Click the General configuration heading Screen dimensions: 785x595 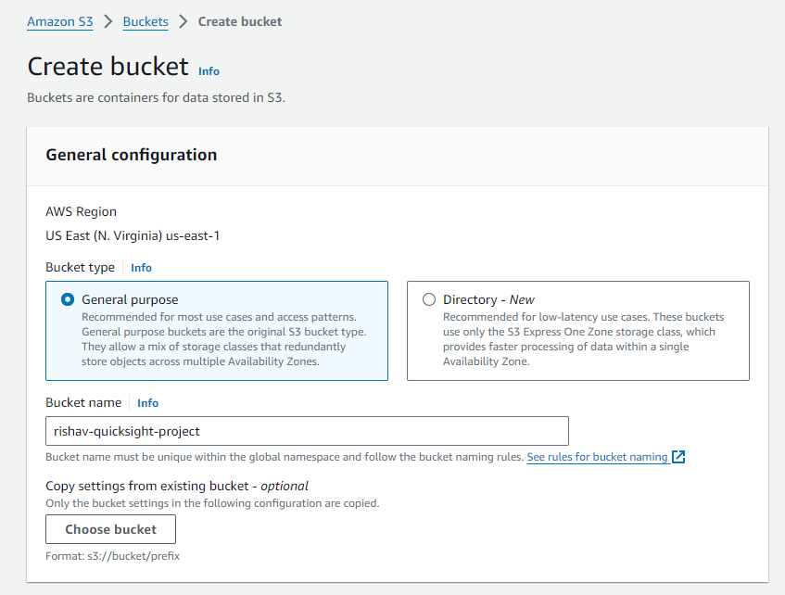tap(132, 155)
